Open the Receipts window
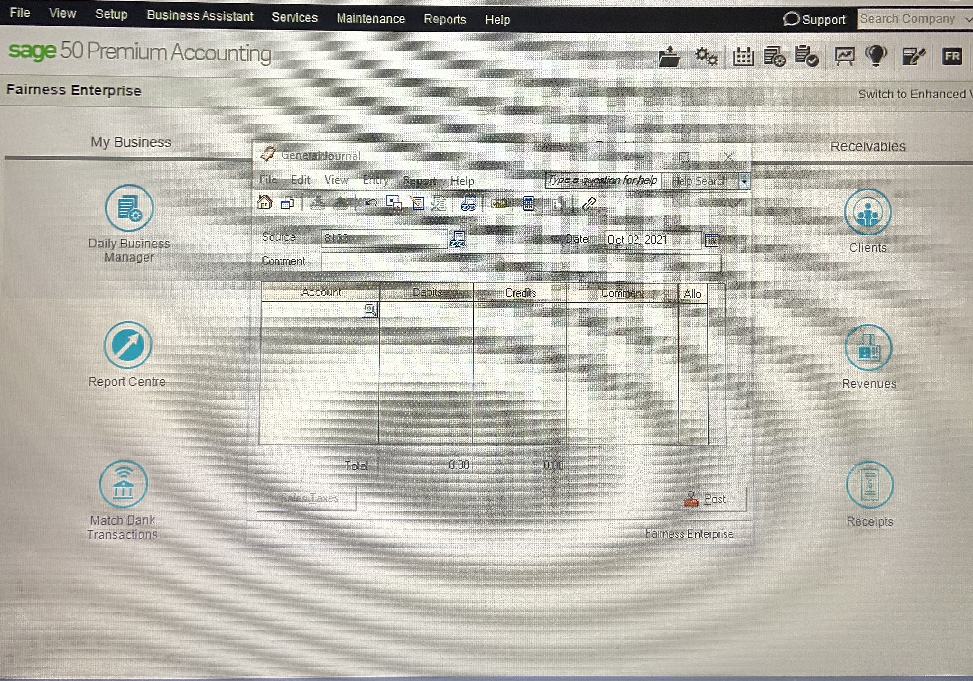 click(870, 485)
